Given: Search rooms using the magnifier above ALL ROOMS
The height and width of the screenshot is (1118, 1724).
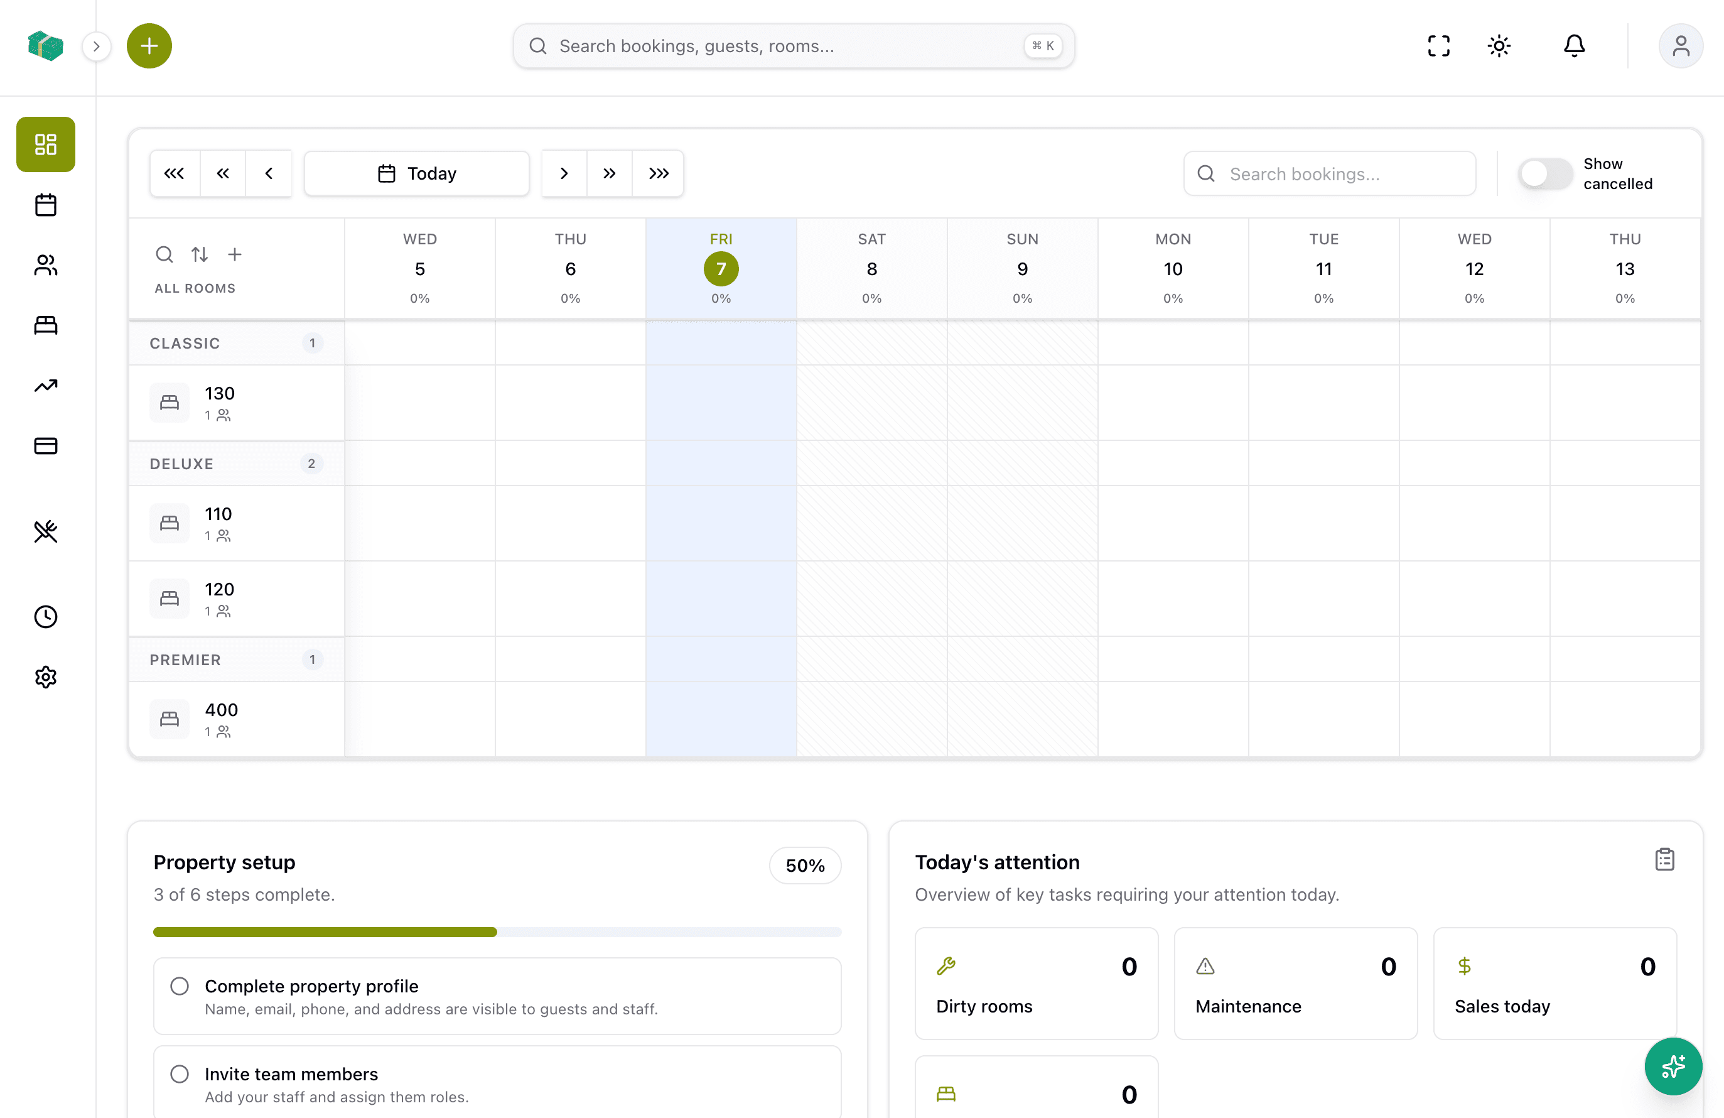Looking at the screenshot, I should click(164, 254).
